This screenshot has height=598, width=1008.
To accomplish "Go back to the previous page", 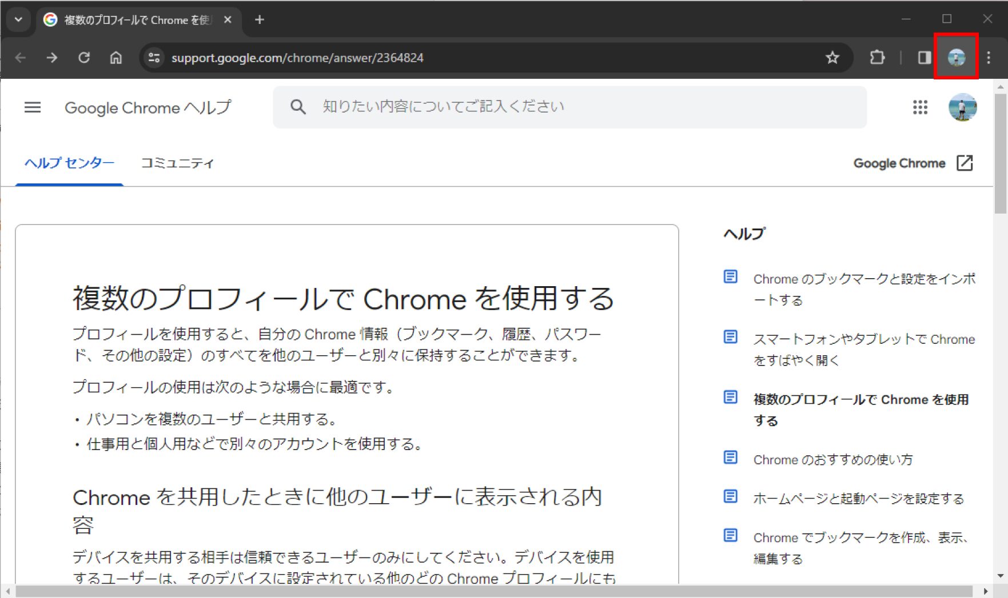I will [21, 58].
